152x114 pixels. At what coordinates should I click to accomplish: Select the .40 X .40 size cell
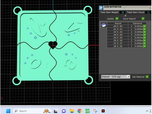pyautogui.click(x=117, y=35)
